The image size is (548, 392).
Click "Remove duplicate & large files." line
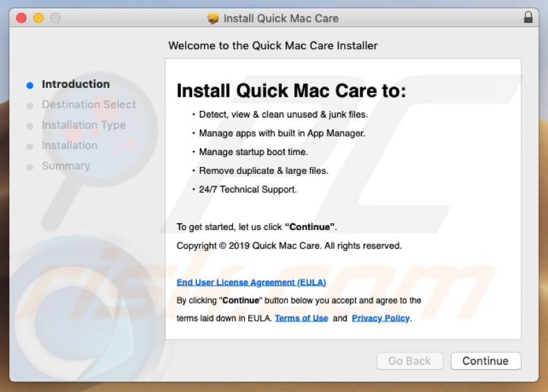(264, 170)
